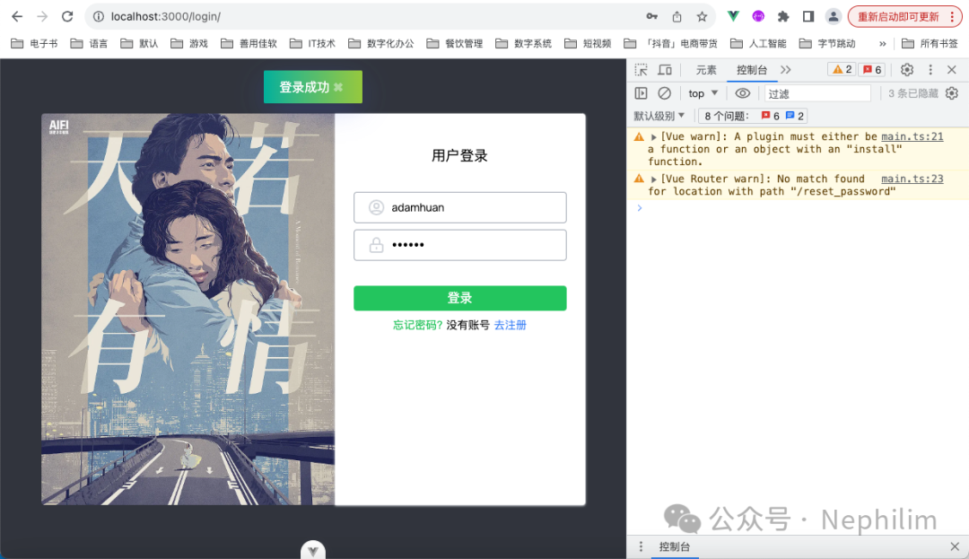The image size is (969, 559).
Task: Create live expression eye icon
Action: [x=743, y=93]
